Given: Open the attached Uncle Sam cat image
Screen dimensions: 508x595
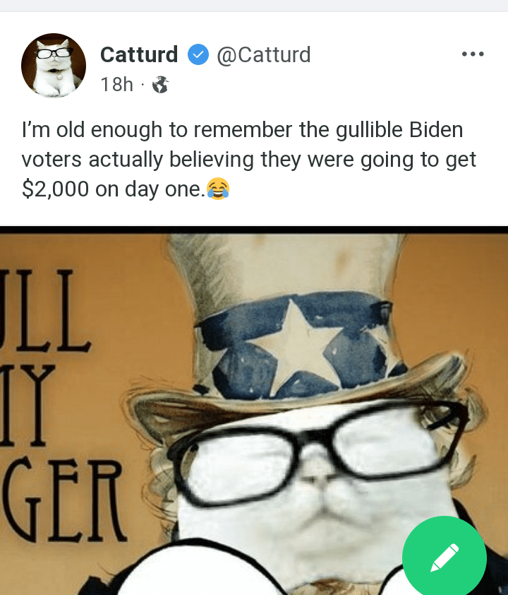Looking at the screenshot, I should tap(254, 411).
